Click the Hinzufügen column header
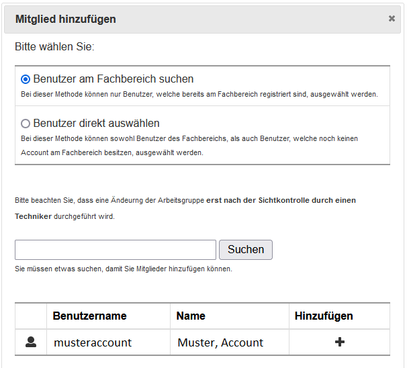This screenshot has width=407, height=368. click(324, 316)
